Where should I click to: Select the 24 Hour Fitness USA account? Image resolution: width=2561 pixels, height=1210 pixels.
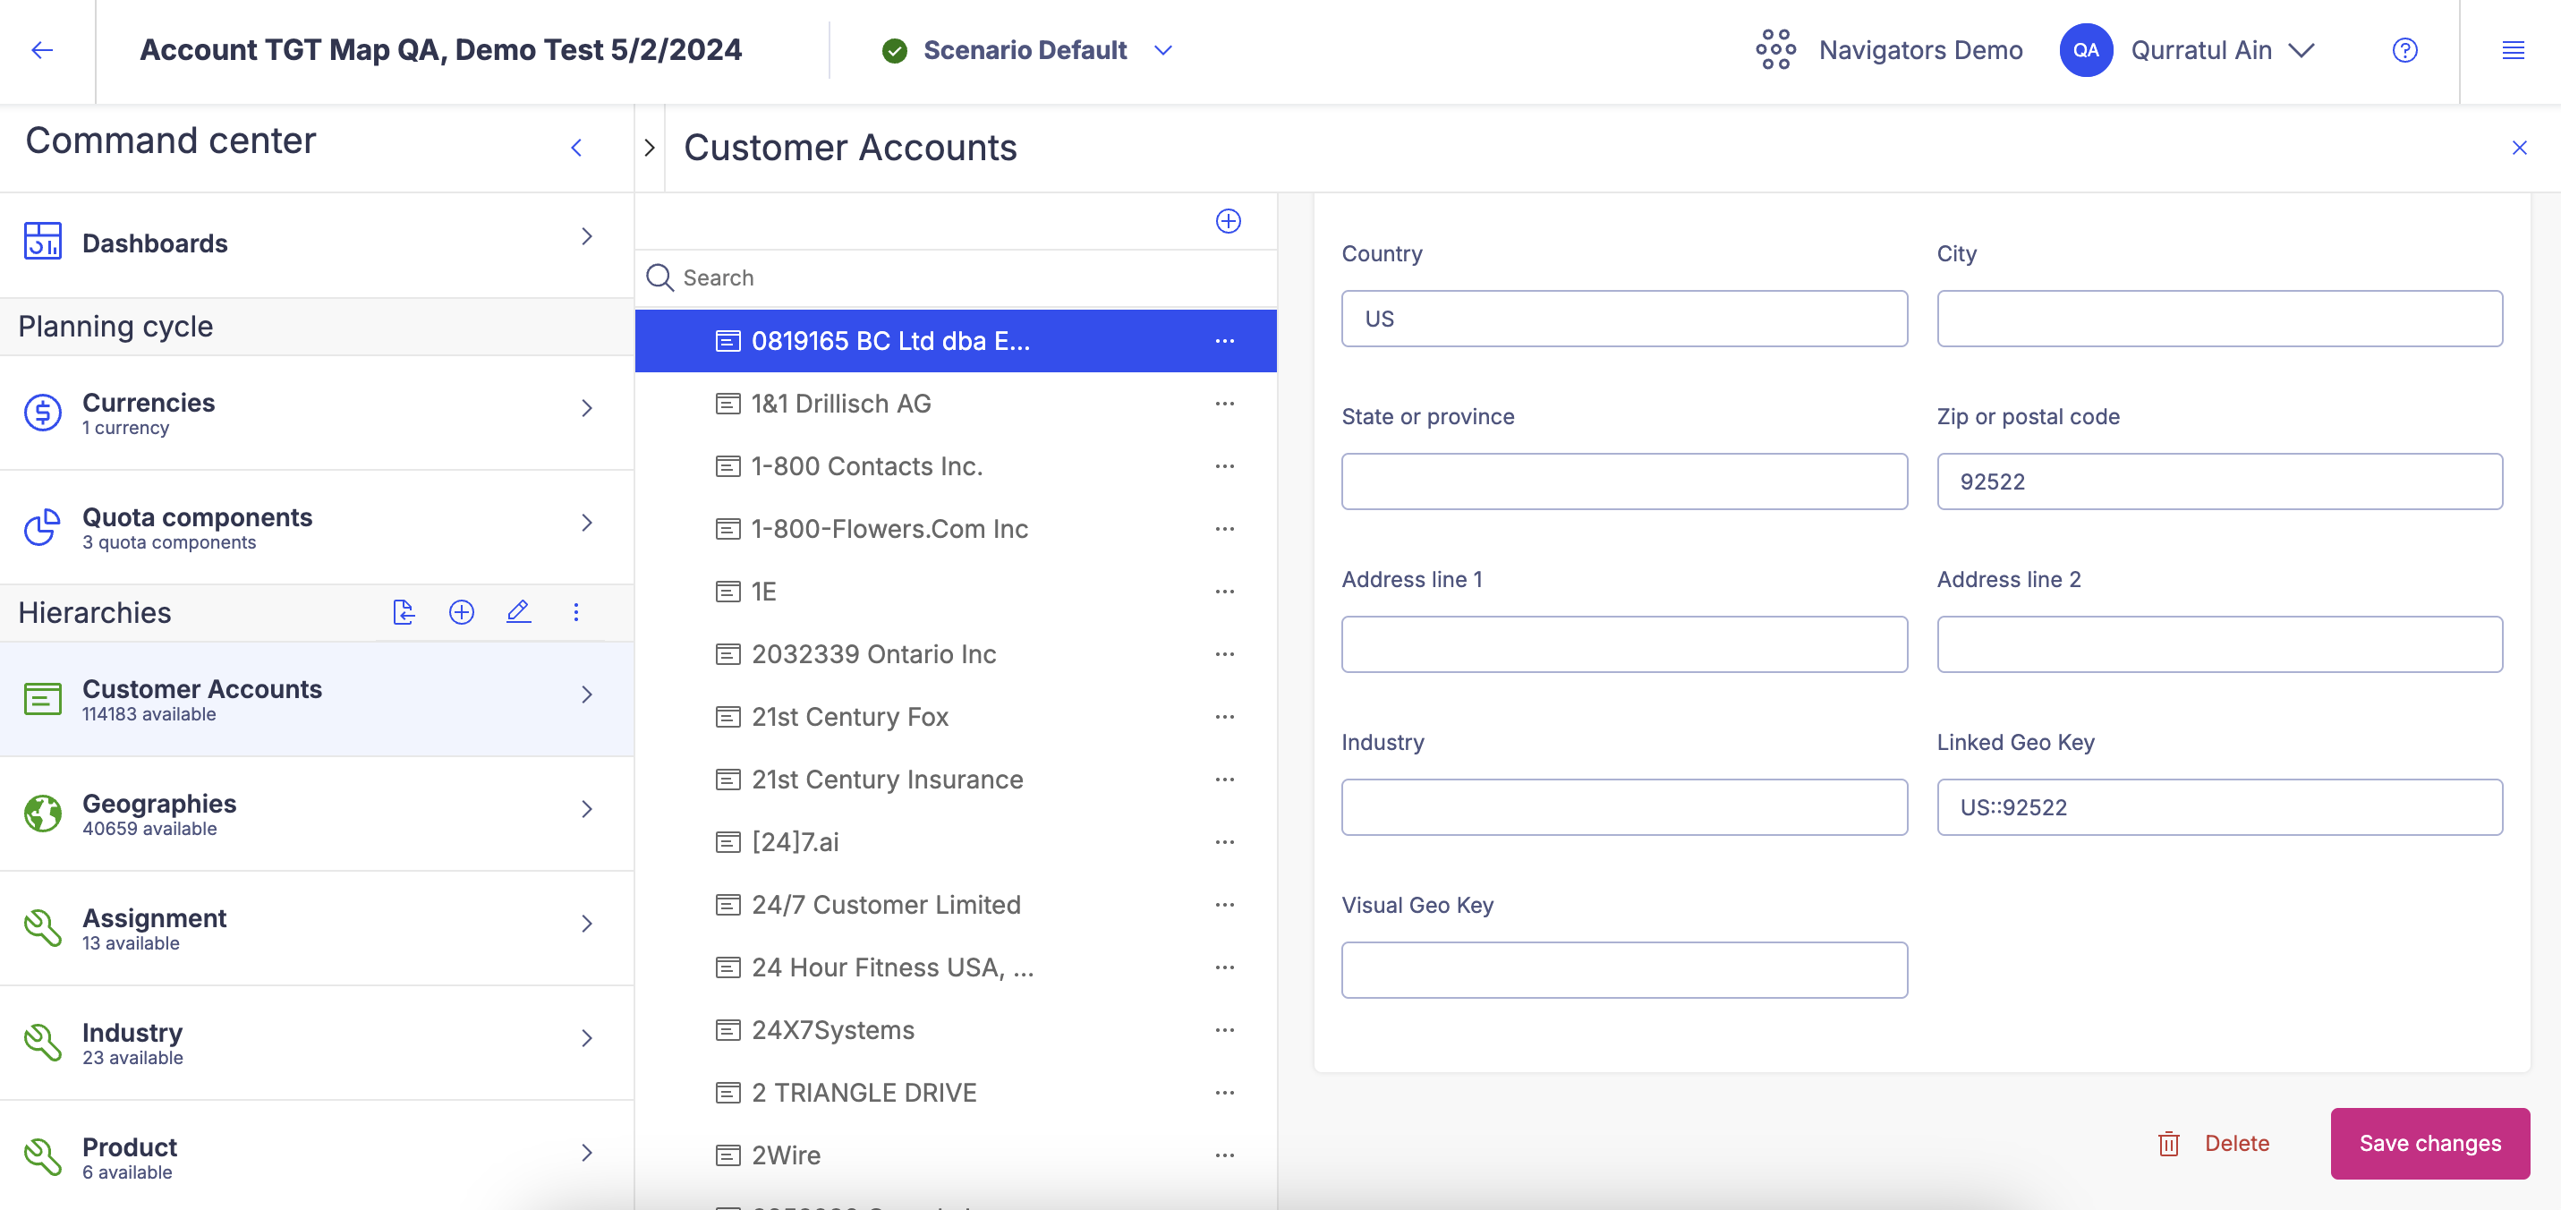point(956,967)
